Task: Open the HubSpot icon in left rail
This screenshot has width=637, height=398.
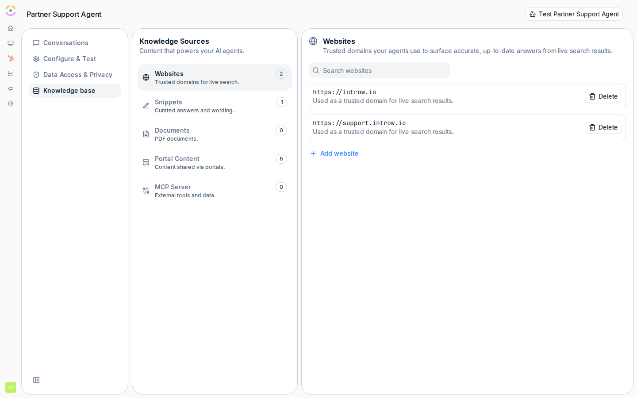Action: (11, 58)
